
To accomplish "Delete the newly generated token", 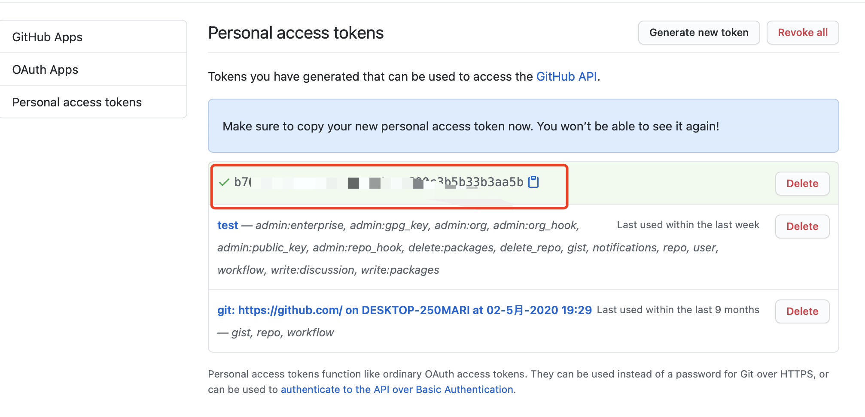I will (802, 184).
